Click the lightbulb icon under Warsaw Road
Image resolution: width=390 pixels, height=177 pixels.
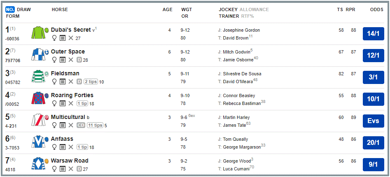tap(54, 169)
